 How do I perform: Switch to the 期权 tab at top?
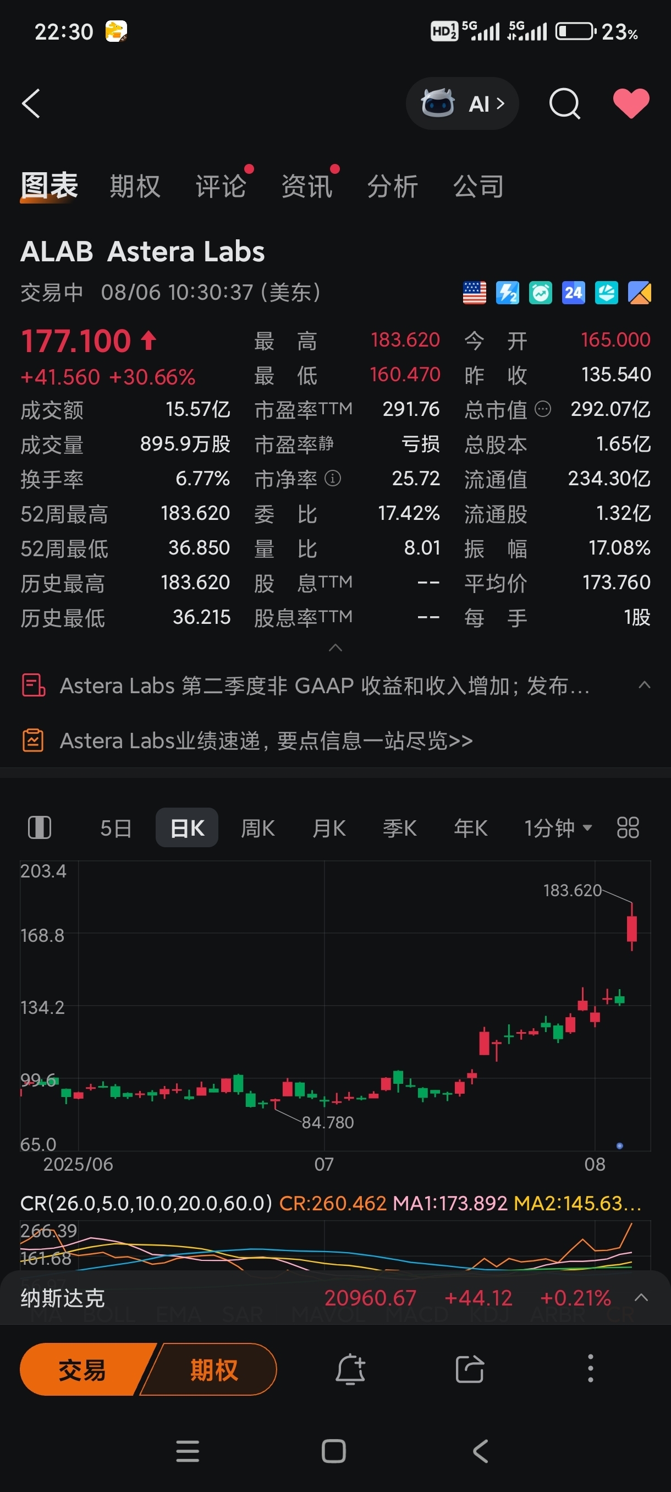[135, 186]
